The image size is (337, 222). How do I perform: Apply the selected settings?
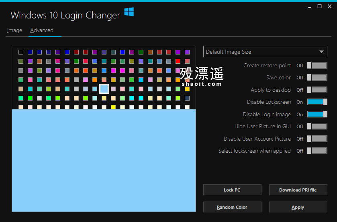coord(298,207)
